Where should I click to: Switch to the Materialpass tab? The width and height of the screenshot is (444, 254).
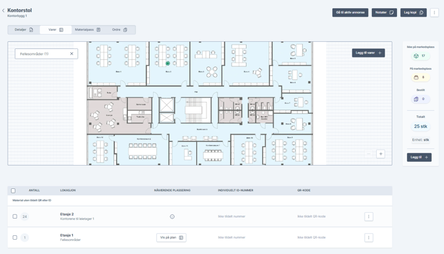coord(88,30)
